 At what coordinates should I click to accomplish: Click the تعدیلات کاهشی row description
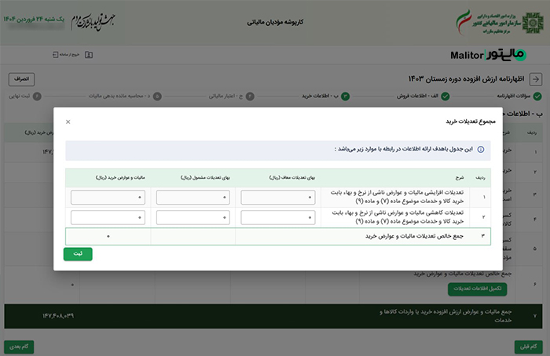point(398,217)
